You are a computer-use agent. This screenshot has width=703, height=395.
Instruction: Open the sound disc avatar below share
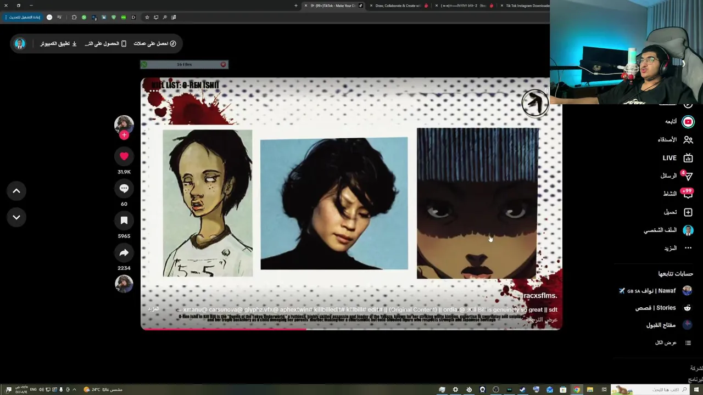pyautogui.click(x=124, y=283)
